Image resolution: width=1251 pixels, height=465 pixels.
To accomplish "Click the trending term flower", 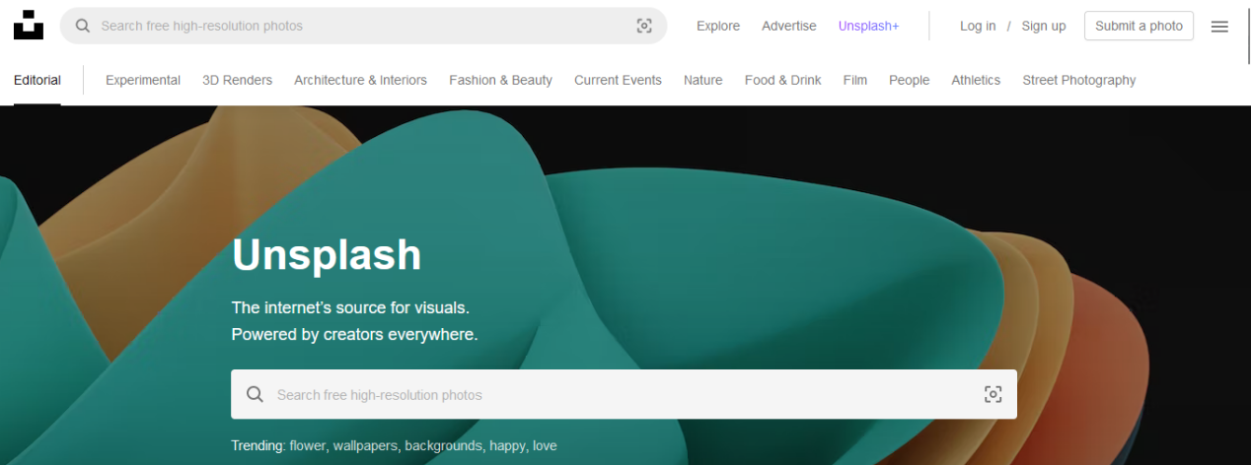I will pos(307,445).
